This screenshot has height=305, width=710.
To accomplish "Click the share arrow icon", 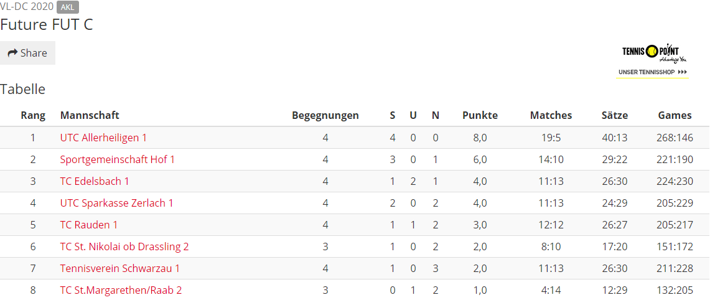I will pos(12,53).
